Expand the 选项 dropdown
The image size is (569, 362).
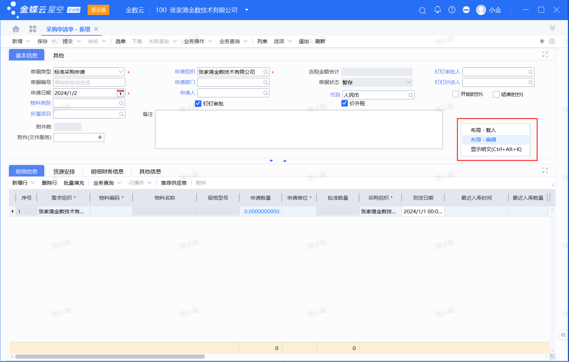pyautogui.click(x=290, y=41)
